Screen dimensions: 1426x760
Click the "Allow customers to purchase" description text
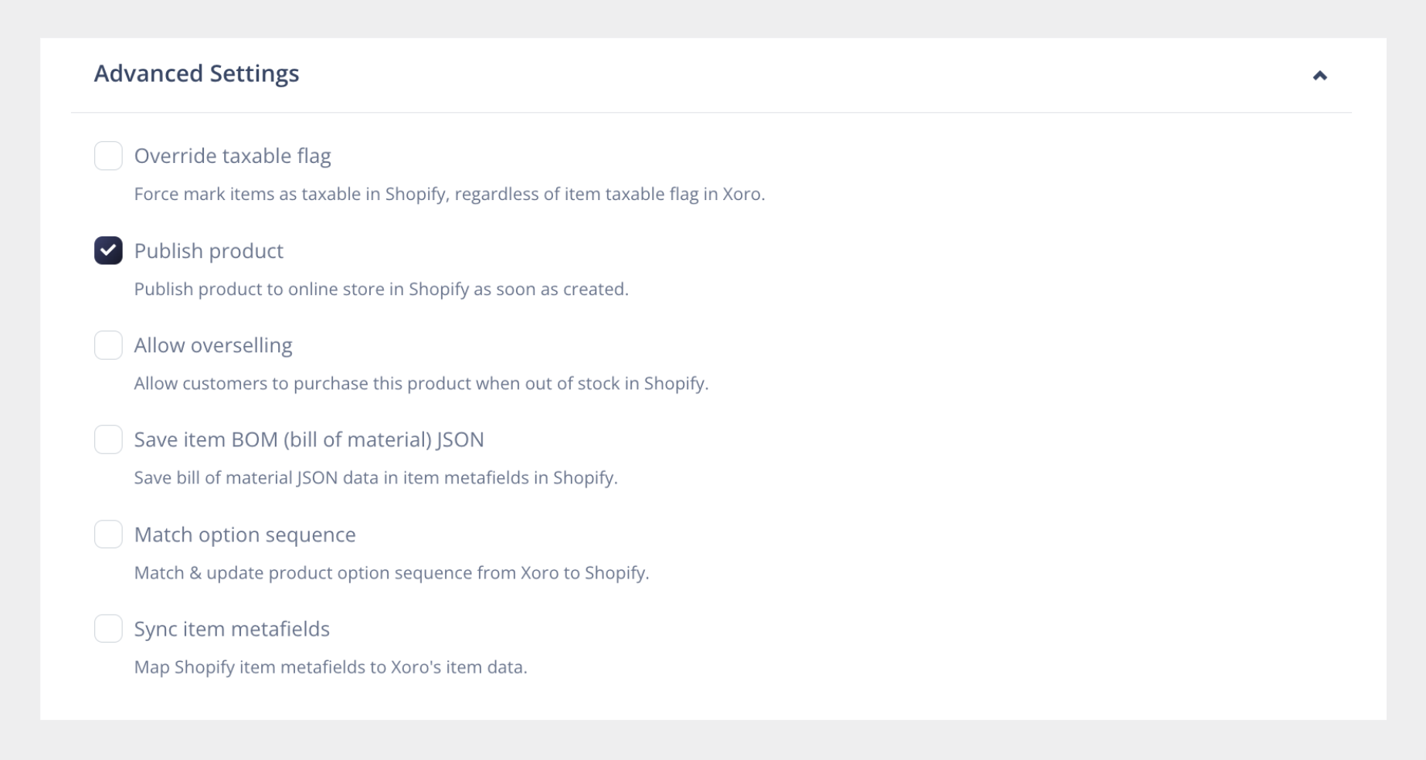pos(421,383)
